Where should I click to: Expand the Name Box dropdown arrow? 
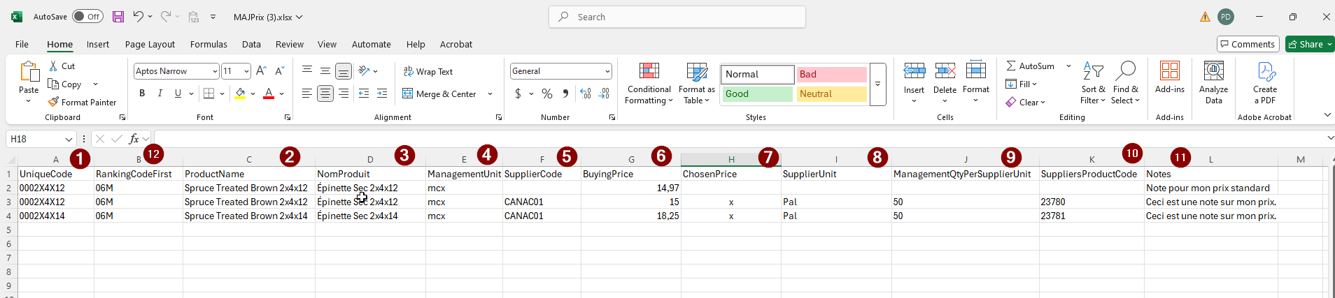pyautogui.click(x=69, y=139)
